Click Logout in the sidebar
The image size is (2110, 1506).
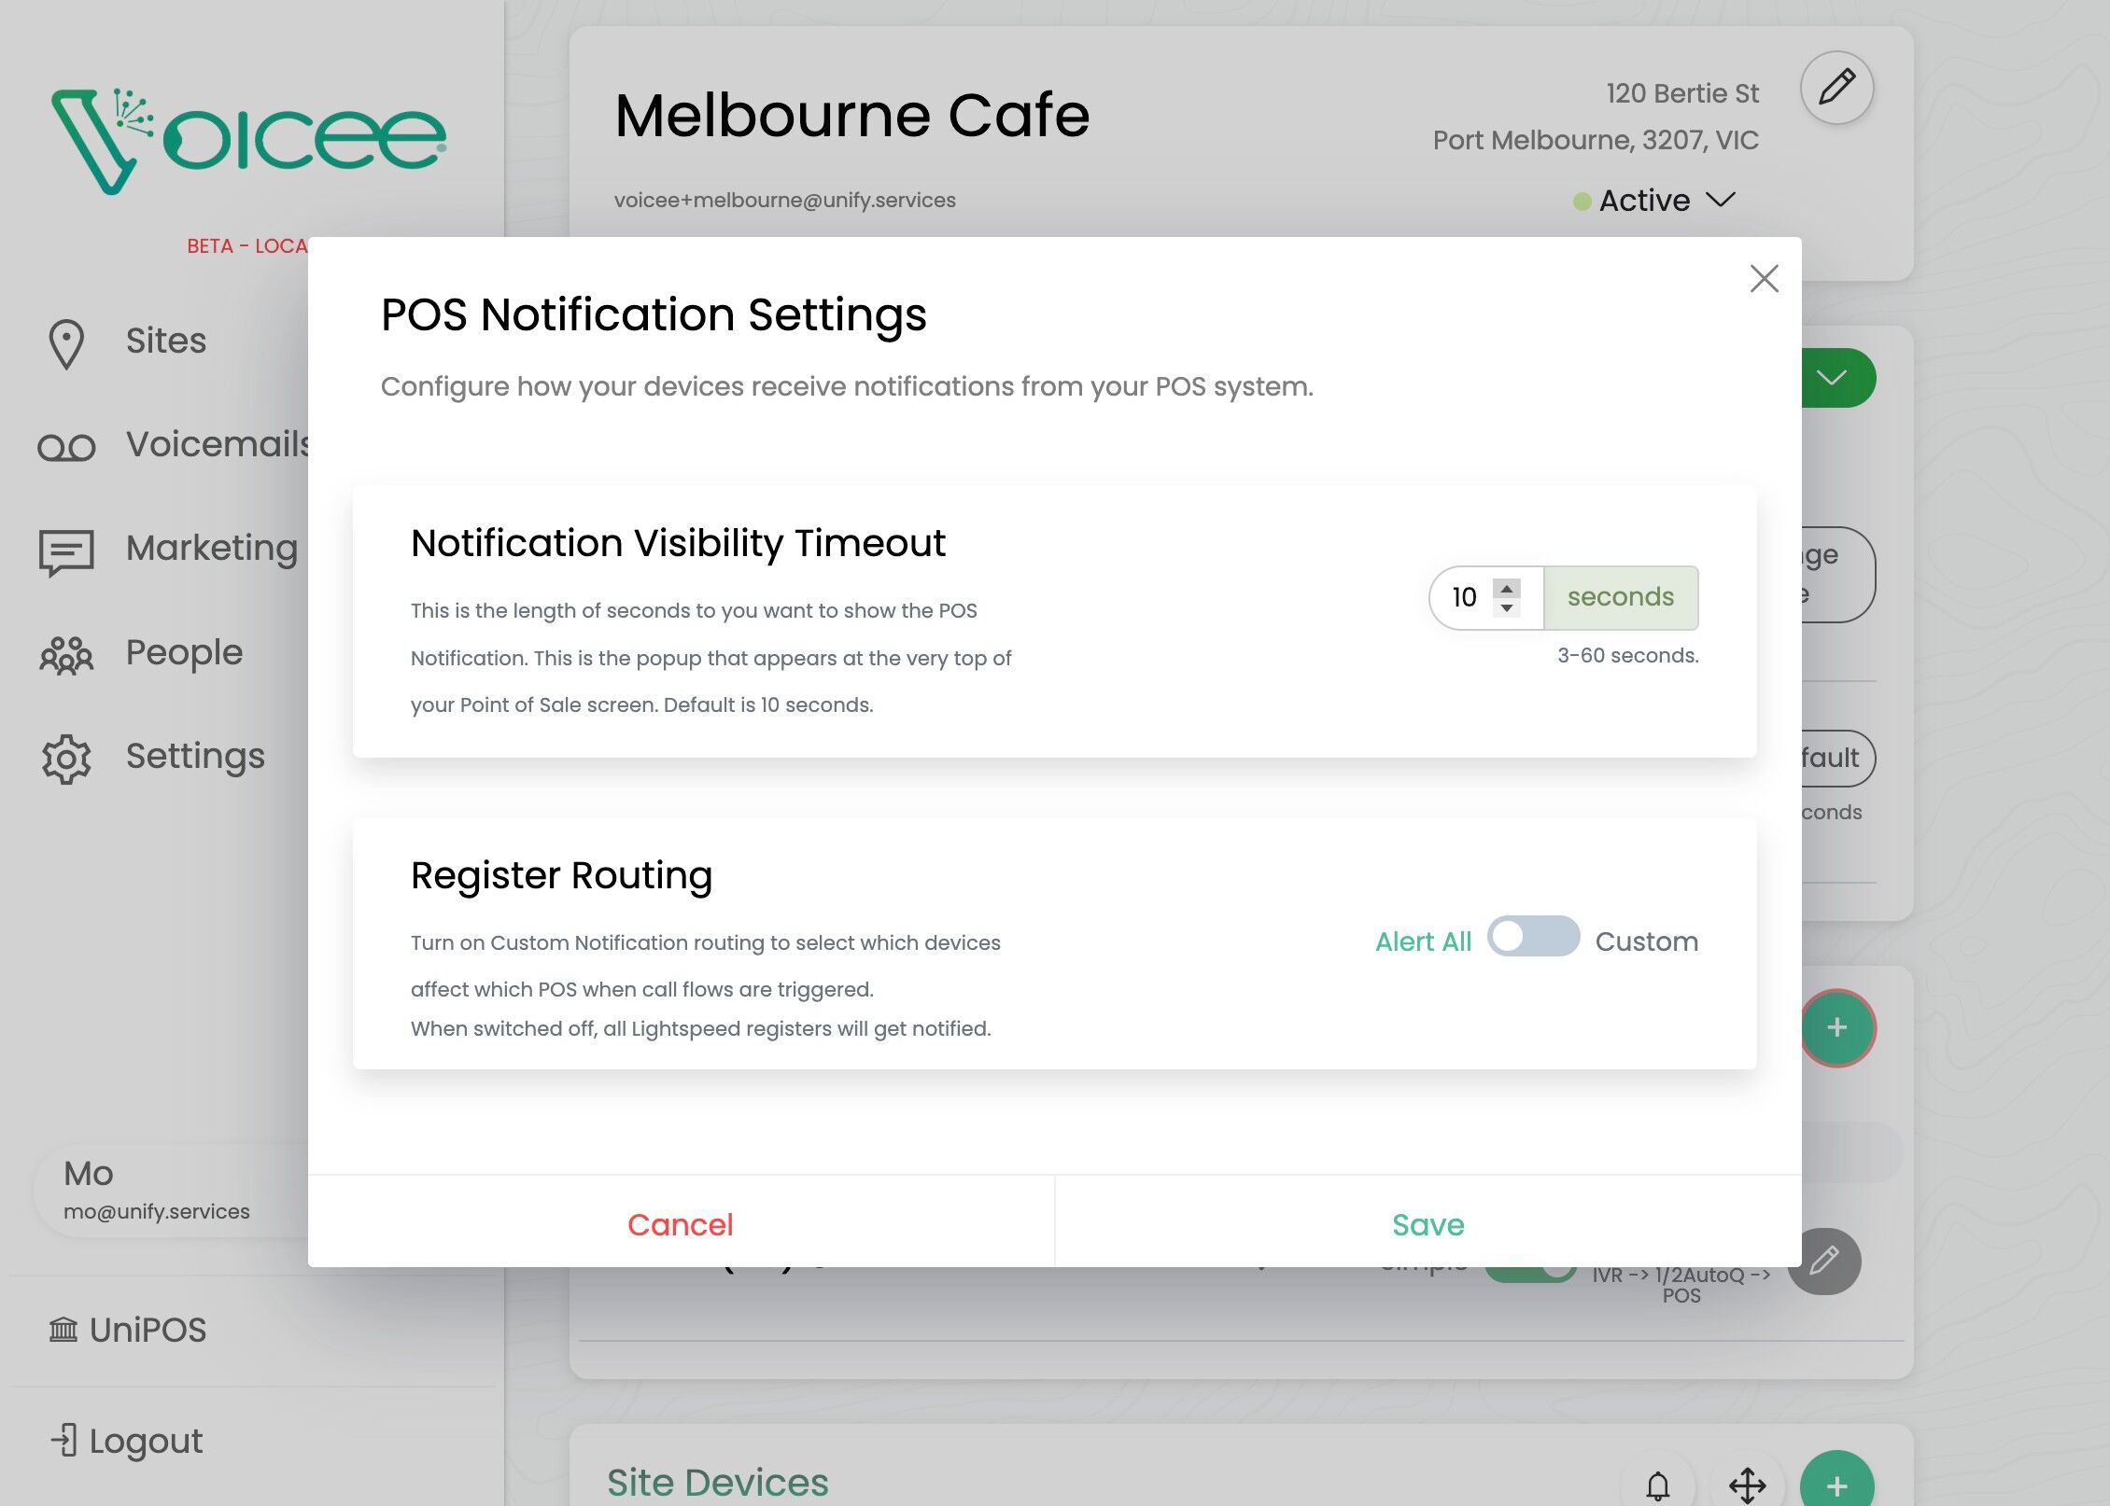point(128,1441)
